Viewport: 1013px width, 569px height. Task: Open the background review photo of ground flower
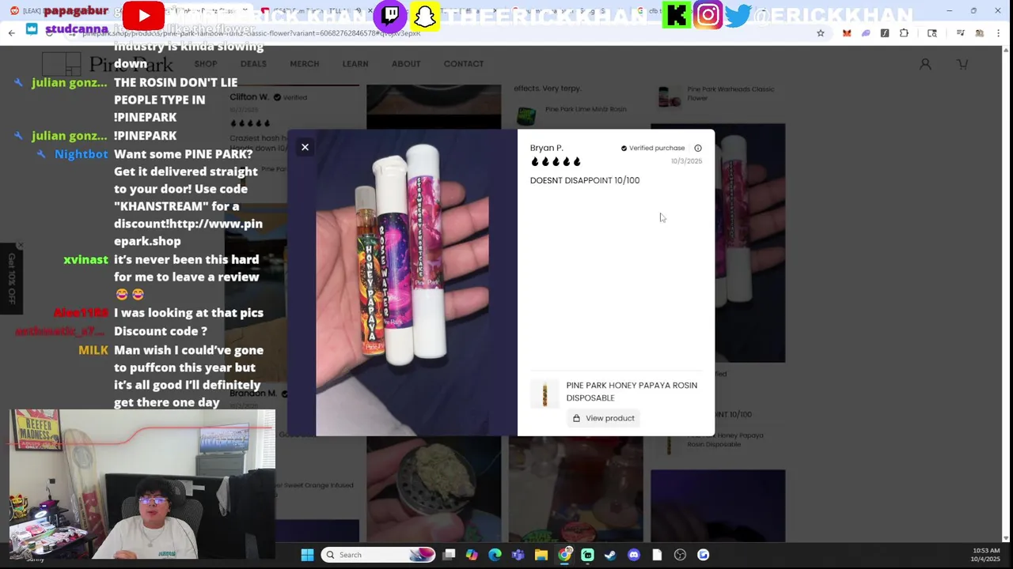click(x=434, y=488)
